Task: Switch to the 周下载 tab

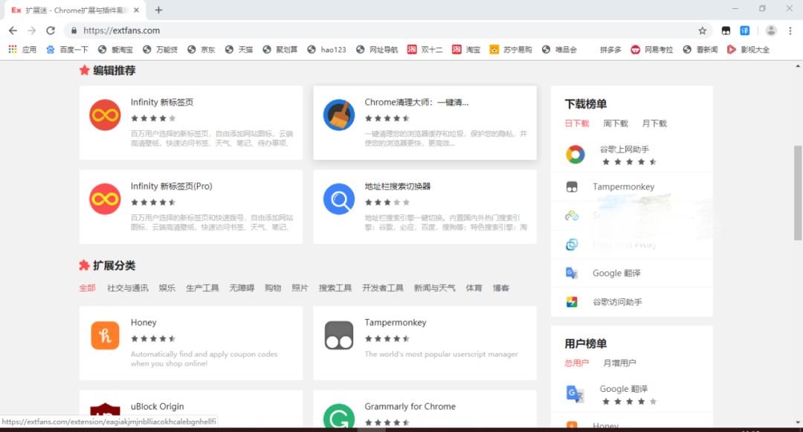Action: pos(615,123)
